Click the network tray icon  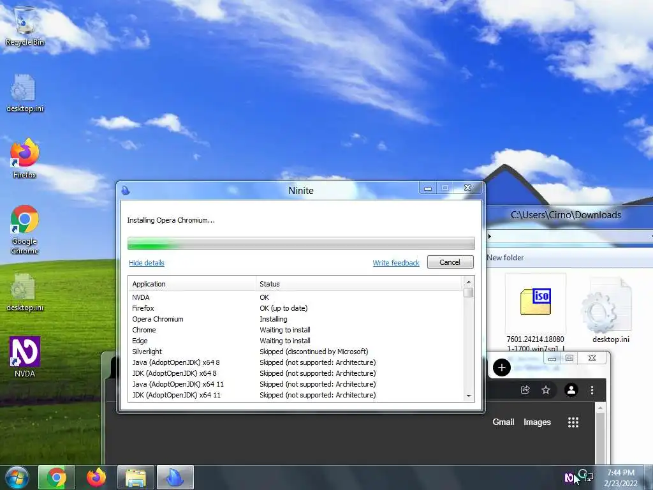[x=589, y=477]
